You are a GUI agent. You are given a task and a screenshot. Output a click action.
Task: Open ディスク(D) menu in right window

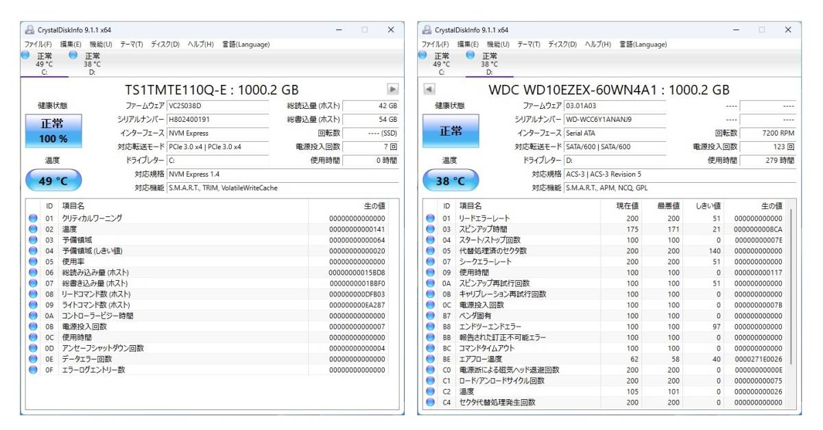pyautogui.click(x=562, y=45)
